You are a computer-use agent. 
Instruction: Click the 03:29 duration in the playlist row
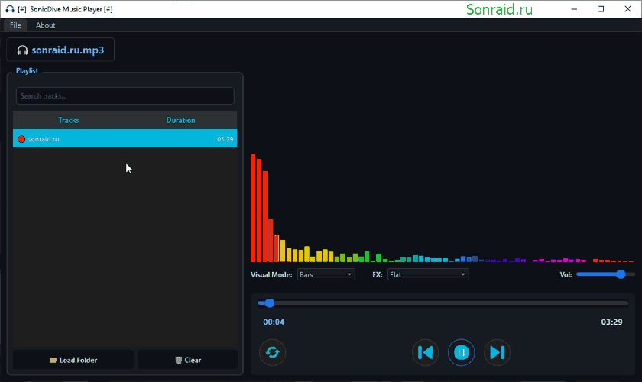225,139
